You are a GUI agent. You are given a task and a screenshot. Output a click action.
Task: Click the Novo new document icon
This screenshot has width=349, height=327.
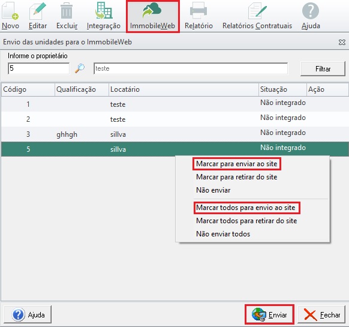[x=10, y=11]
